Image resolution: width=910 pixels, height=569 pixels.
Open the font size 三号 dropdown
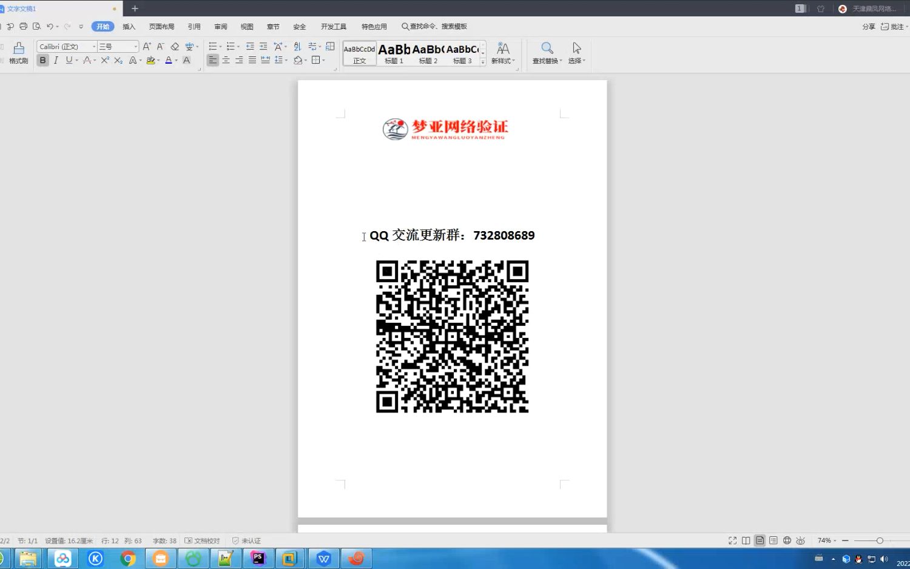135,47
